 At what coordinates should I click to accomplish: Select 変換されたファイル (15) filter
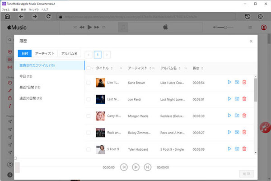pyautogui.click(x=49, y=65)
